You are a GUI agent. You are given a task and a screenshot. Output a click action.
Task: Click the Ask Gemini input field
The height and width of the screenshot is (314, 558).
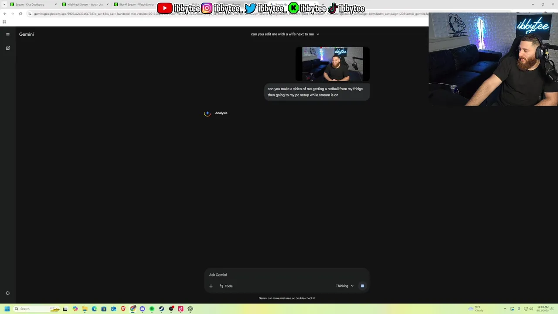click(287, 275)
